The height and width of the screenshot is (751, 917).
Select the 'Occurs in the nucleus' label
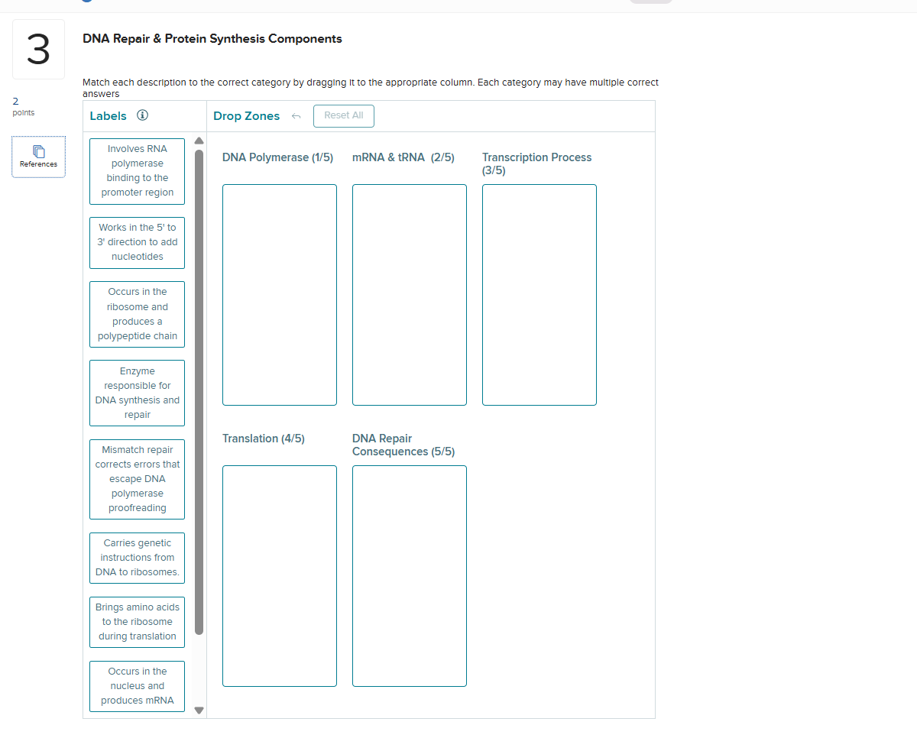click(x=138, y=686)
